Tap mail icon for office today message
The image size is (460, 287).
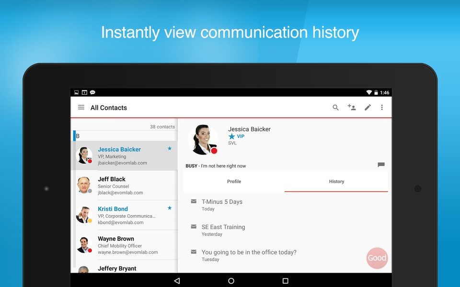coord(194,252)
